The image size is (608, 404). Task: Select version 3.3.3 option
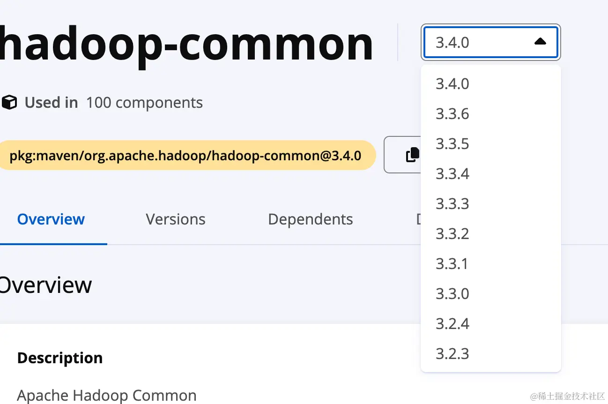pos(452,204)
